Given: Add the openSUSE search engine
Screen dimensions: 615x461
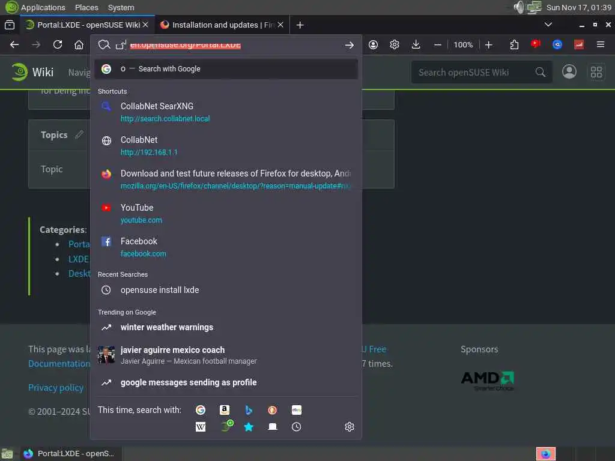Looking at the screenshot, I should (226, 426).
